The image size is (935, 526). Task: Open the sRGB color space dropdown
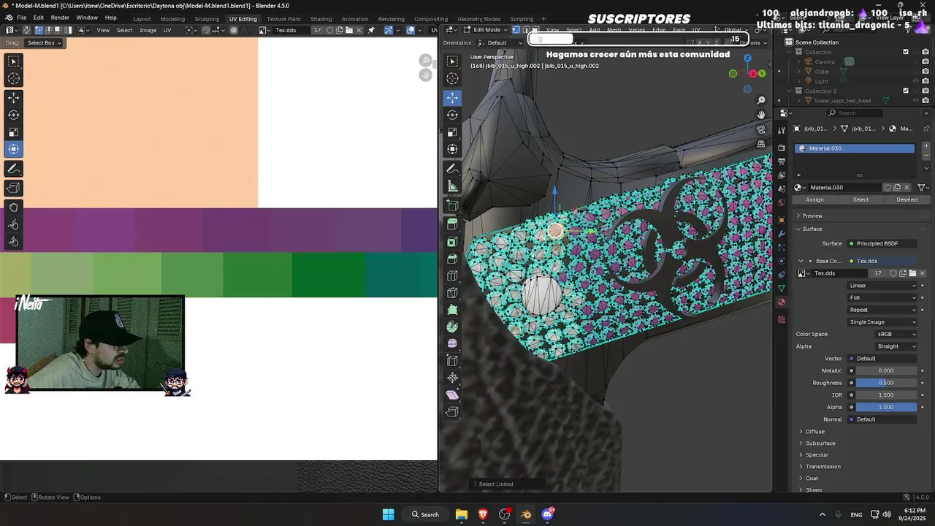tap(896, 334)
